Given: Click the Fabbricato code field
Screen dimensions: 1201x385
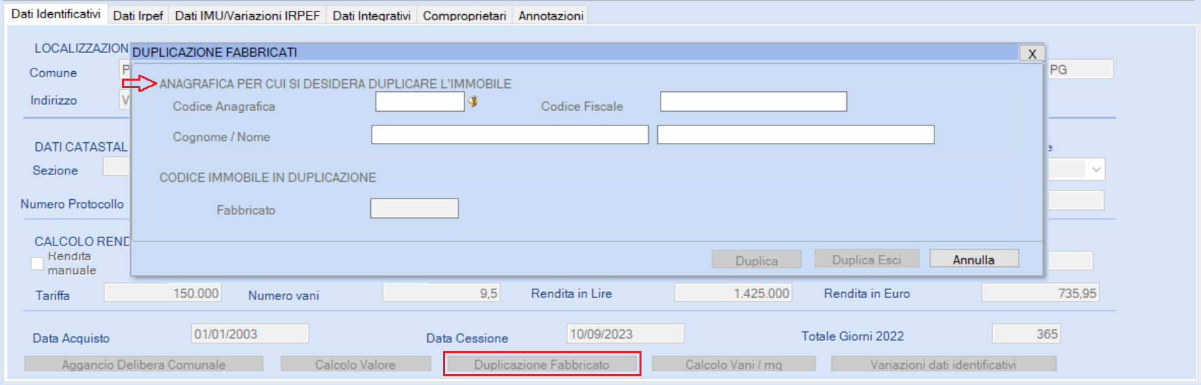Looking at the screenshot, I should (x=414, y=208).
